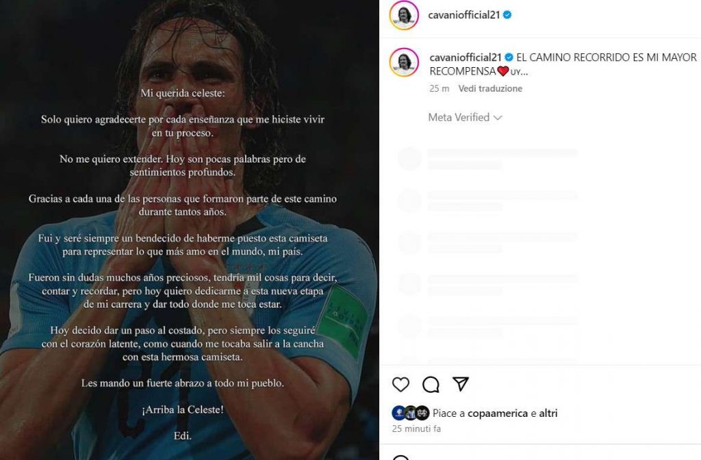This screenshot has height=460, width=701.
Task: Open the profile picture in the post header
Action: tap(404, 15)
